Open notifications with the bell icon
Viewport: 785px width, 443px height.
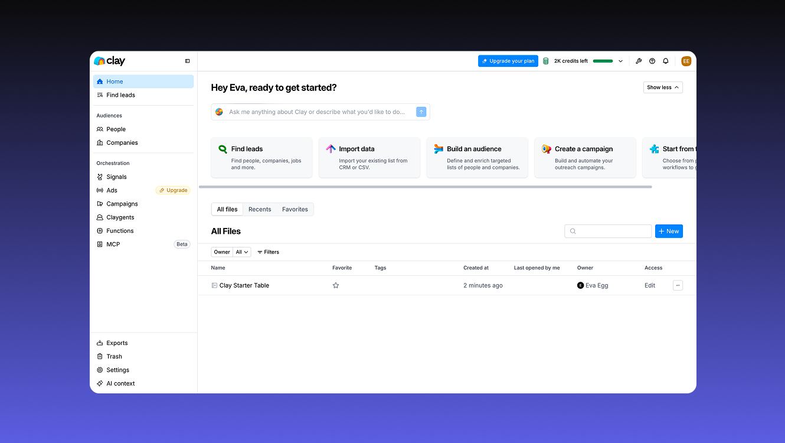click(x=666, y=61)
